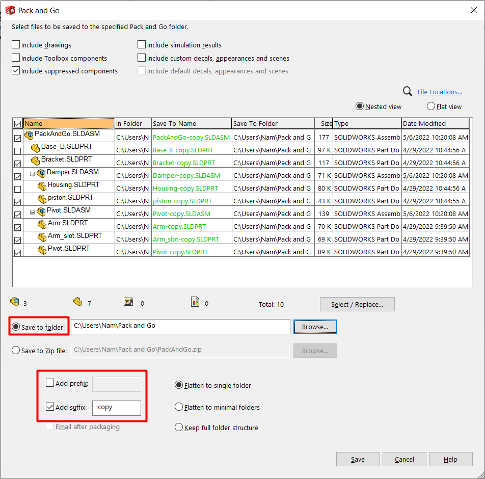Click the drawing count icon showing 0

click(x=128, y=302)
